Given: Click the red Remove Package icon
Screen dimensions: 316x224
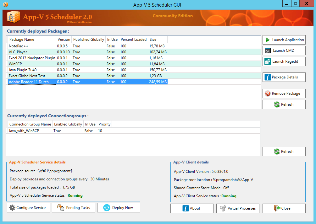Looking at the screenshot, I should 268,93.
